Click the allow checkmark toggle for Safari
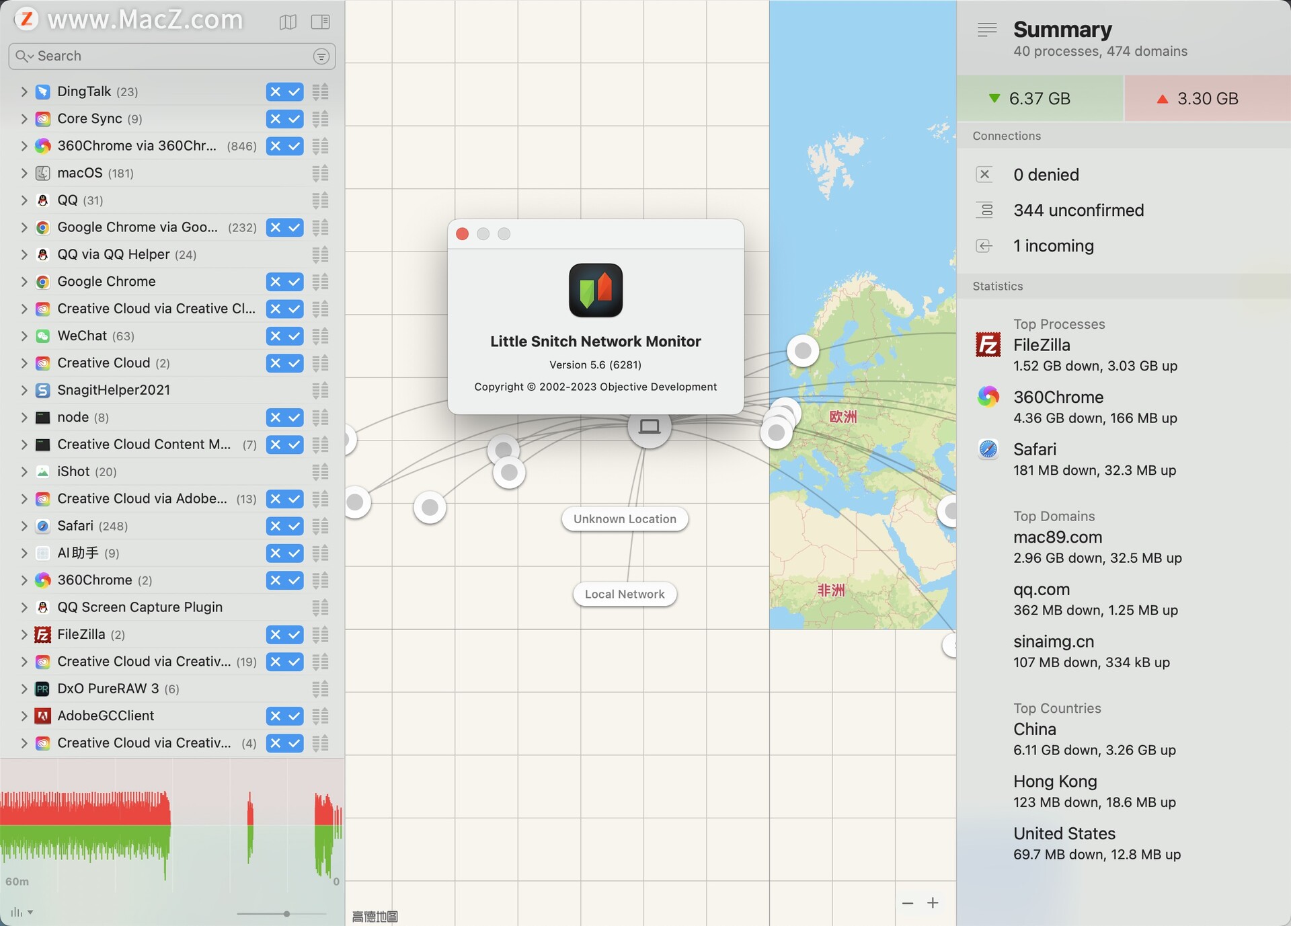 coord(295,526)
